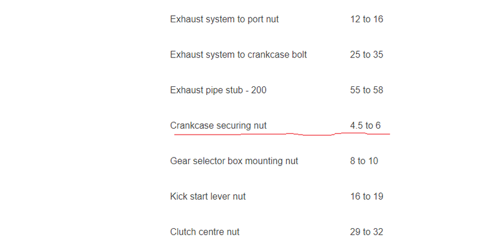This screenshot has height=239, width=484.
Task: Click the number '200' in Exhaust pipe stub row
Action: pyautogui.click(x=259, y=91)
